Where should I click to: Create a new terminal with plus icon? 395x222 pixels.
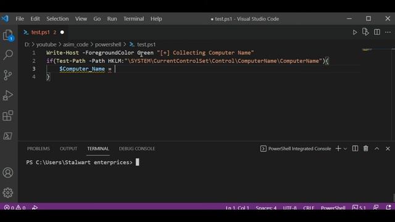(338, 149)
